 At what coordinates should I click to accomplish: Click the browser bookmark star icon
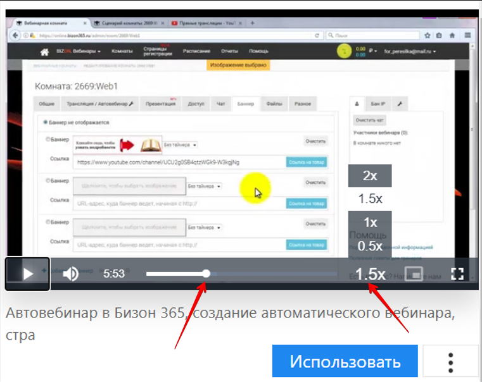coord(428,36)
